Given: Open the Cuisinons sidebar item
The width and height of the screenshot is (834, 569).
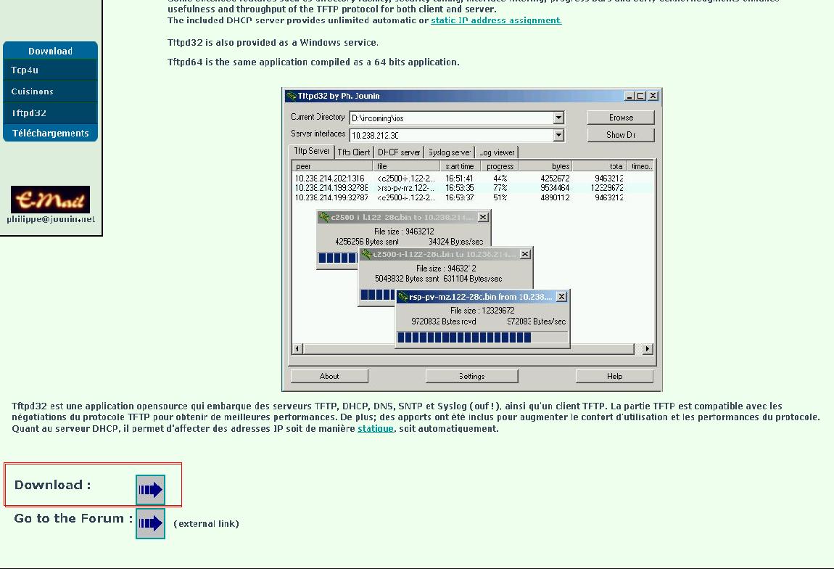Looking at the screenshot, I should 51,91.
